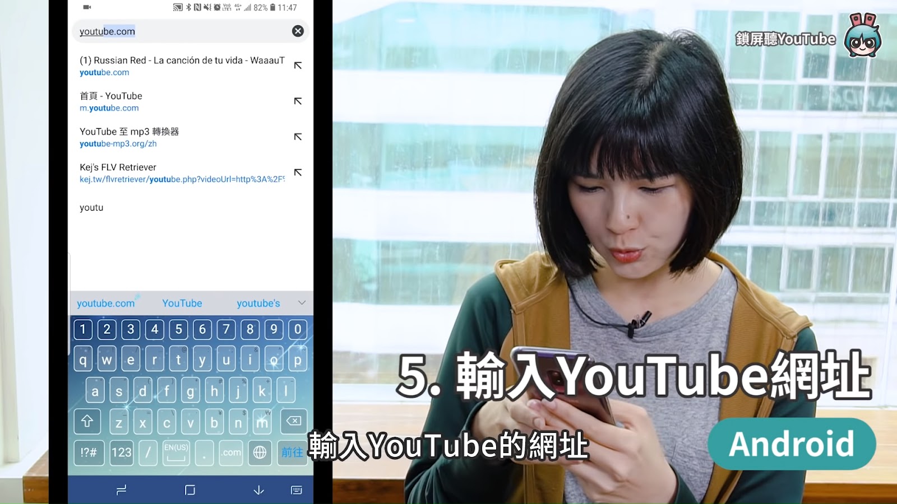This screenshot has width=897, height=504.
Task: Tap the letter d key
Action: [143, 391]
